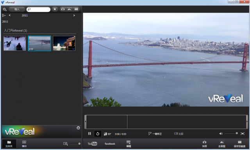Apply one-click fix with the magic wand
This screenshot has height=150, width=250.
tap(155, 134)
